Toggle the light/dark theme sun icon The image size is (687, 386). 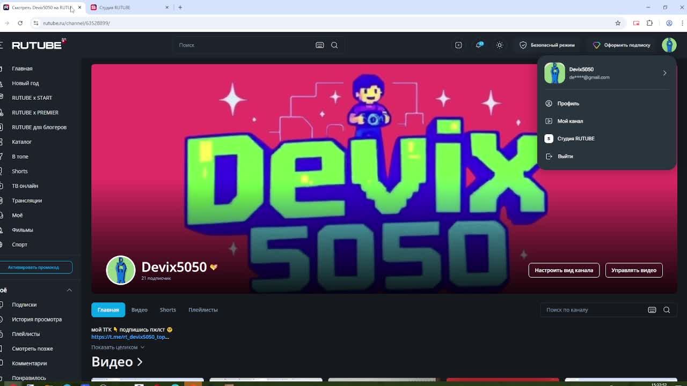pyautogui.click(x=499, y=45)
